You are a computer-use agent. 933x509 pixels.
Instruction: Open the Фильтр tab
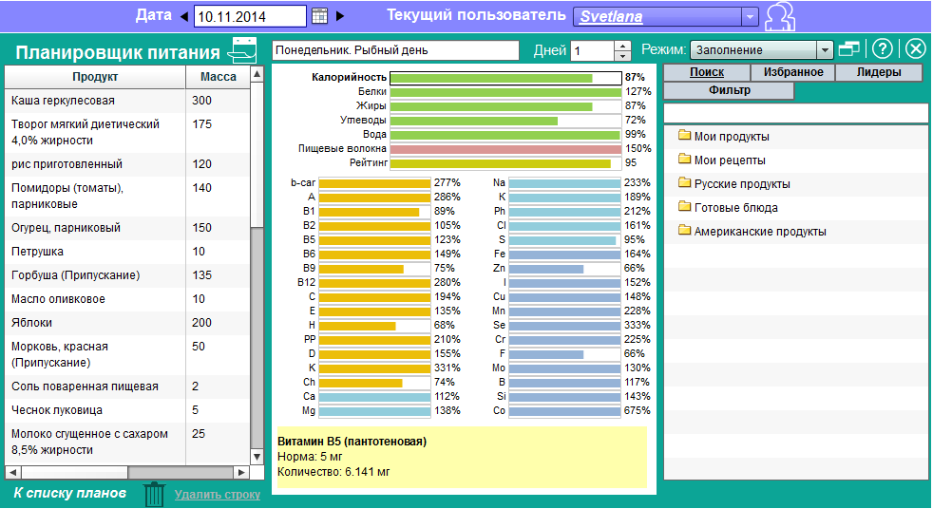(729, 91)
